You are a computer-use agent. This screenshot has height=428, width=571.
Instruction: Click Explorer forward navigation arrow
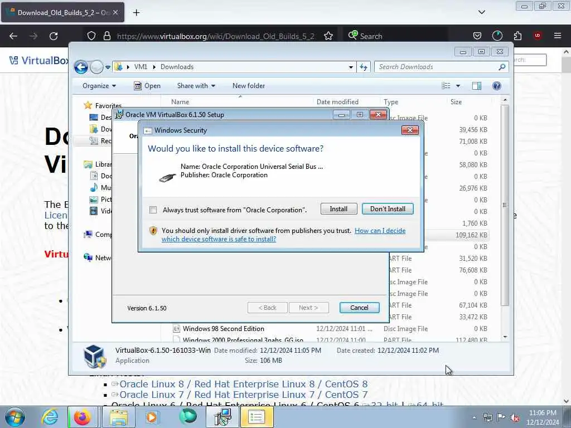96,67
